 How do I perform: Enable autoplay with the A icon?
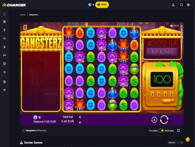click(154, 120)
